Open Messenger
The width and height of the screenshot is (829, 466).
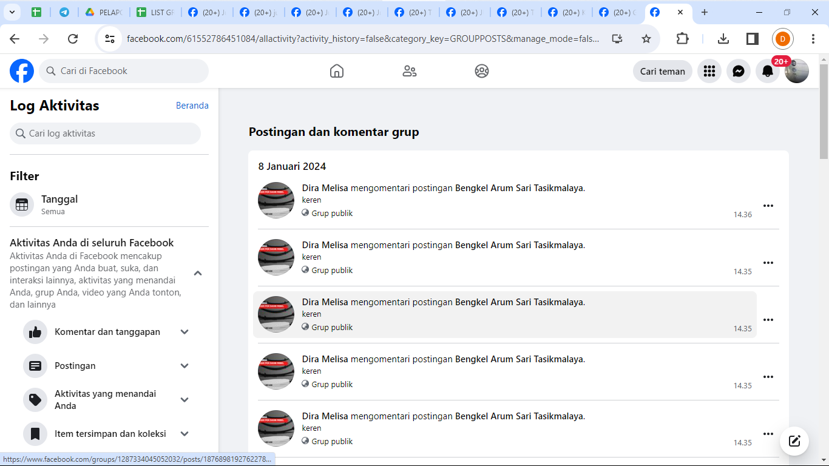tap(739, 71)
